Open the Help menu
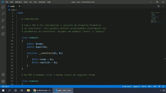The width and height of the screenshot is (166, 93). point(49,2)
